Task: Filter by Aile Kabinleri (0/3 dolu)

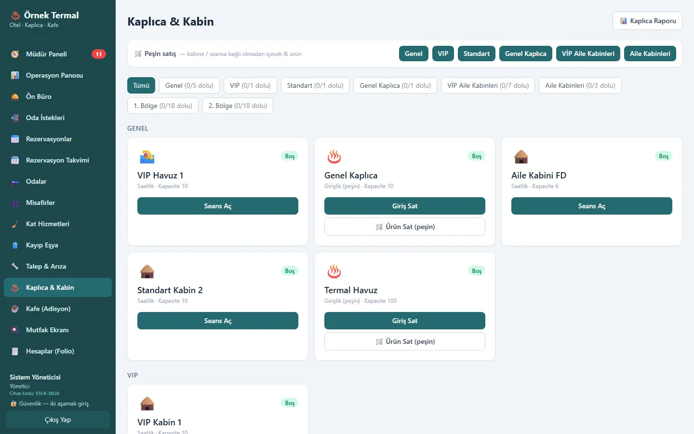Action: (x=580, y=85)
